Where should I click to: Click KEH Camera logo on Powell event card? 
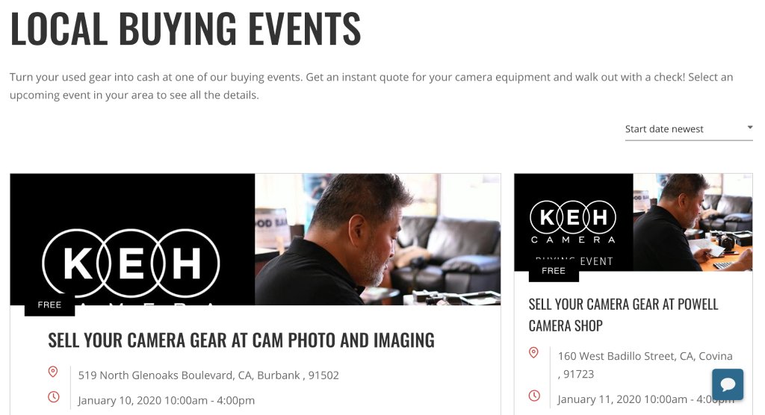[573, 222]
